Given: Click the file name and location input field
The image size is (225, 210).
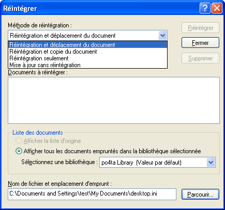Looking at the screenshot, I should pyautogui.click(x=92, y=194).
